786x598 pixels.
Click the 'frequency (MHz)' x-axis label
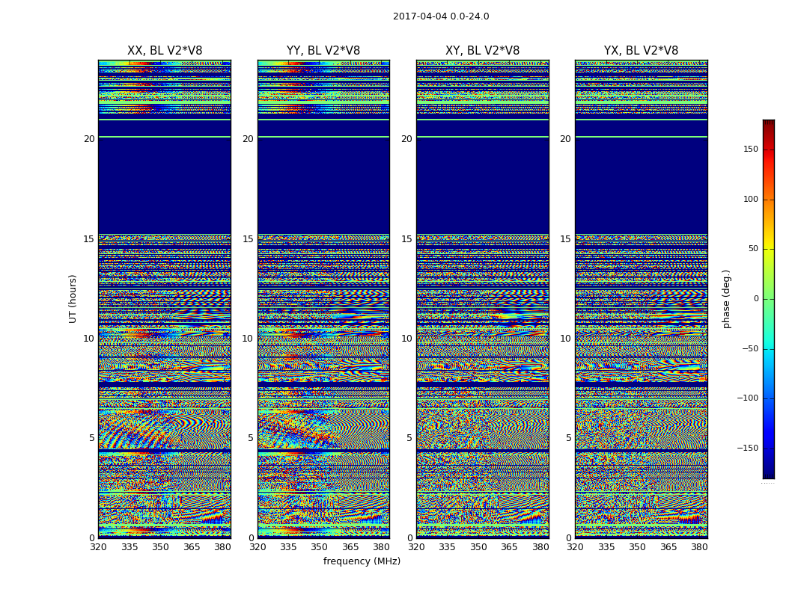[x=362, y=561]
